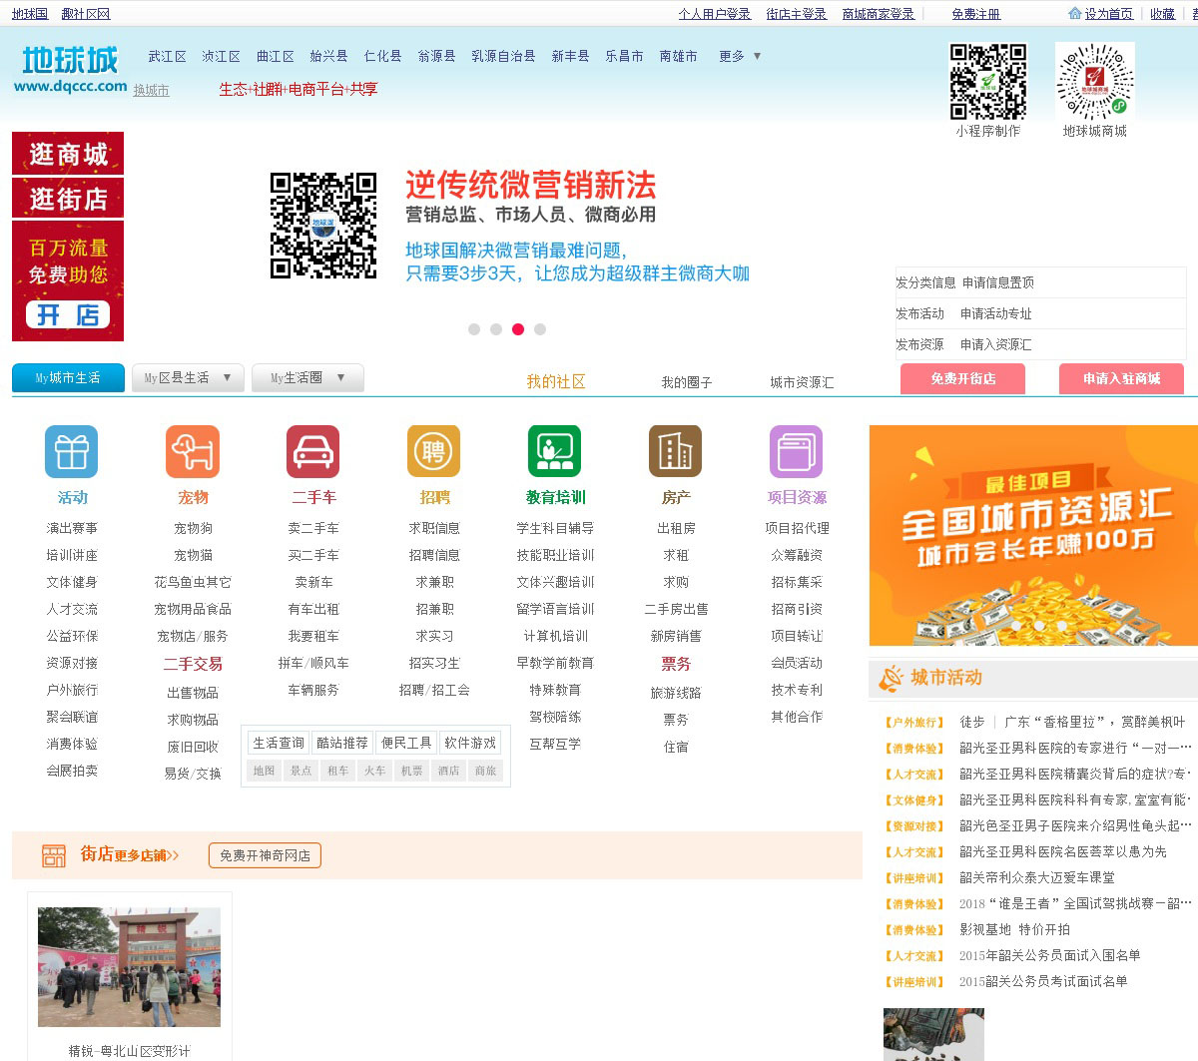Viewport: 1198px width, 1061px height.
Task: Select the first carousel dot
Action: pos(474,329)
